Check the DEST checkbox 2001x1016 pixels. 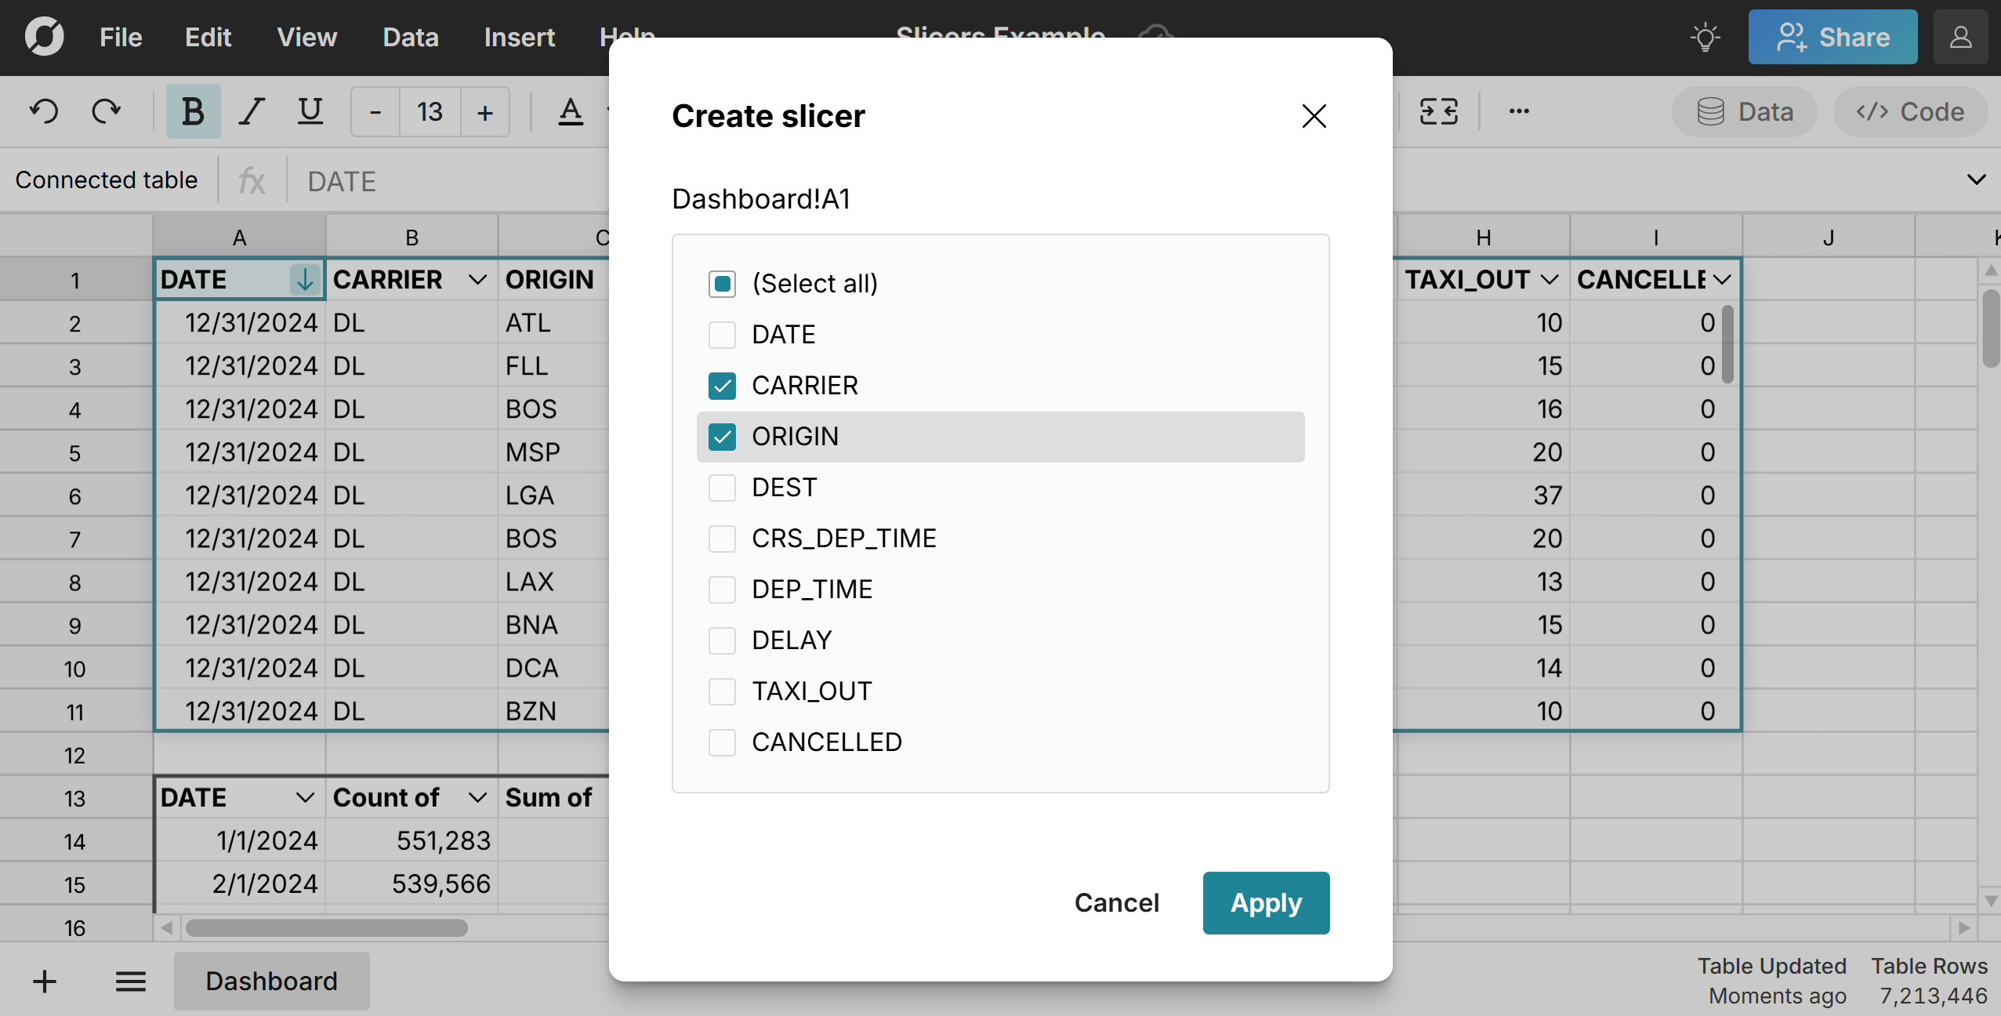721,487
